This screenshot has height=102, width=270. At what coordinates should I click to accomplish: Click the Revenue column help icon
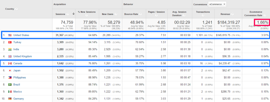233,14
